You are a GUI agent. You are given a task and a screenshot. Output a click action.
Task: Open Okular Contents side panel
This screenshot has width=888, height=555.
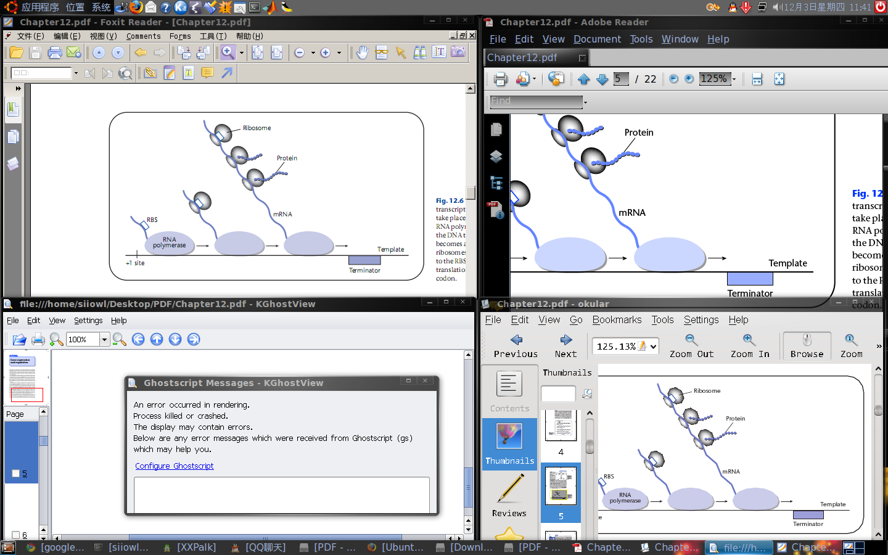click(509, 392)
